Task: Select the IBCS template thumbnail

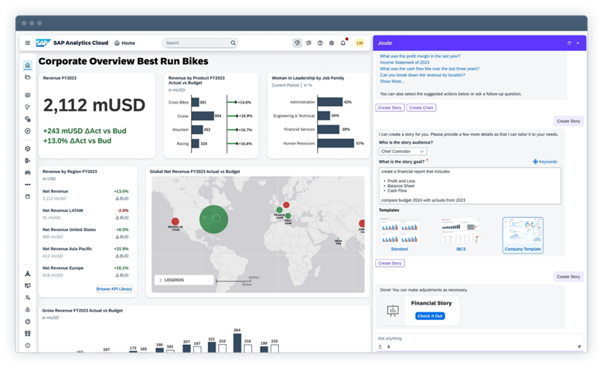Action: pos(461,235)
